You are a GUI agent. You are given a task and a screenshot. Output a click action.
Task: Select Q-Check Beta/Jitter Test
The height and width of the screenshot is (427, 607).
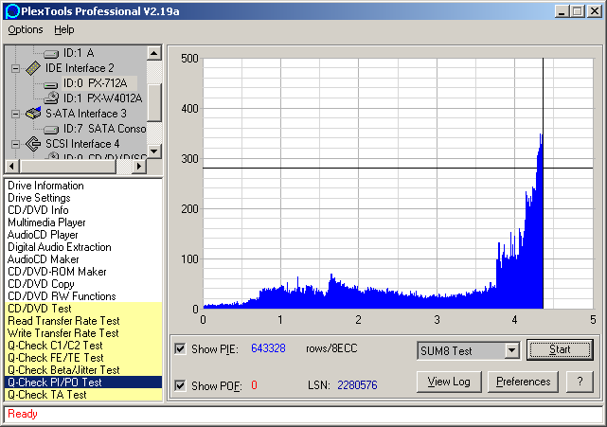(83, 370)
